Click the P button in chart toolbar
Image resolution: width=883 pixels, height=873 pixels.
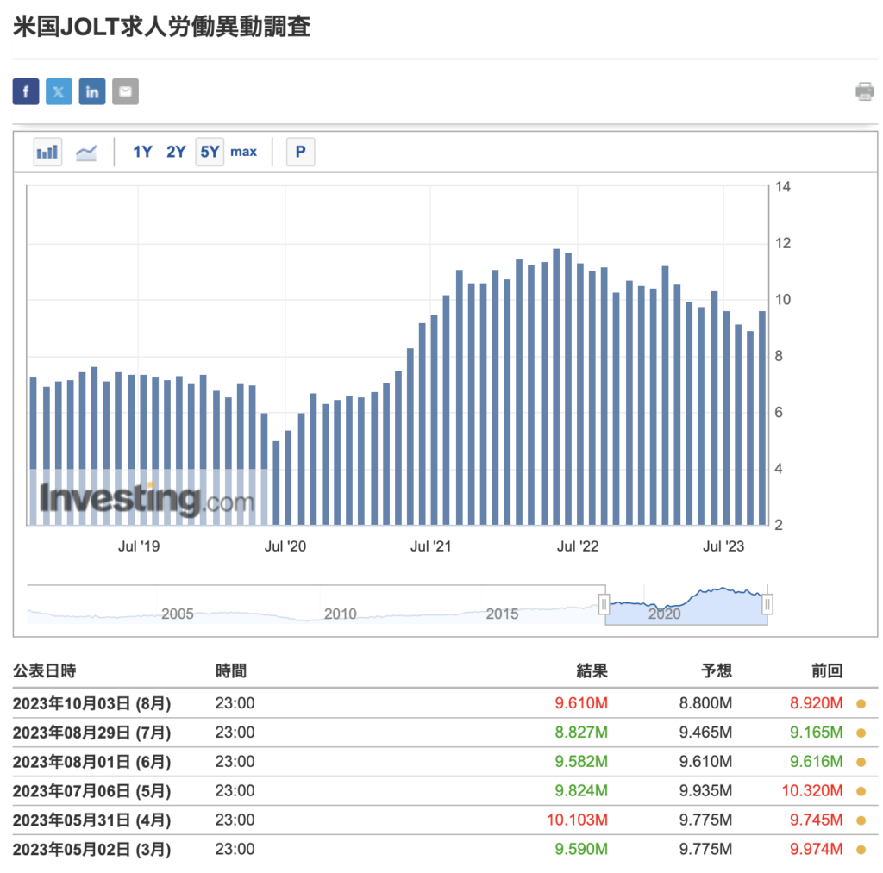coord(301,152)
